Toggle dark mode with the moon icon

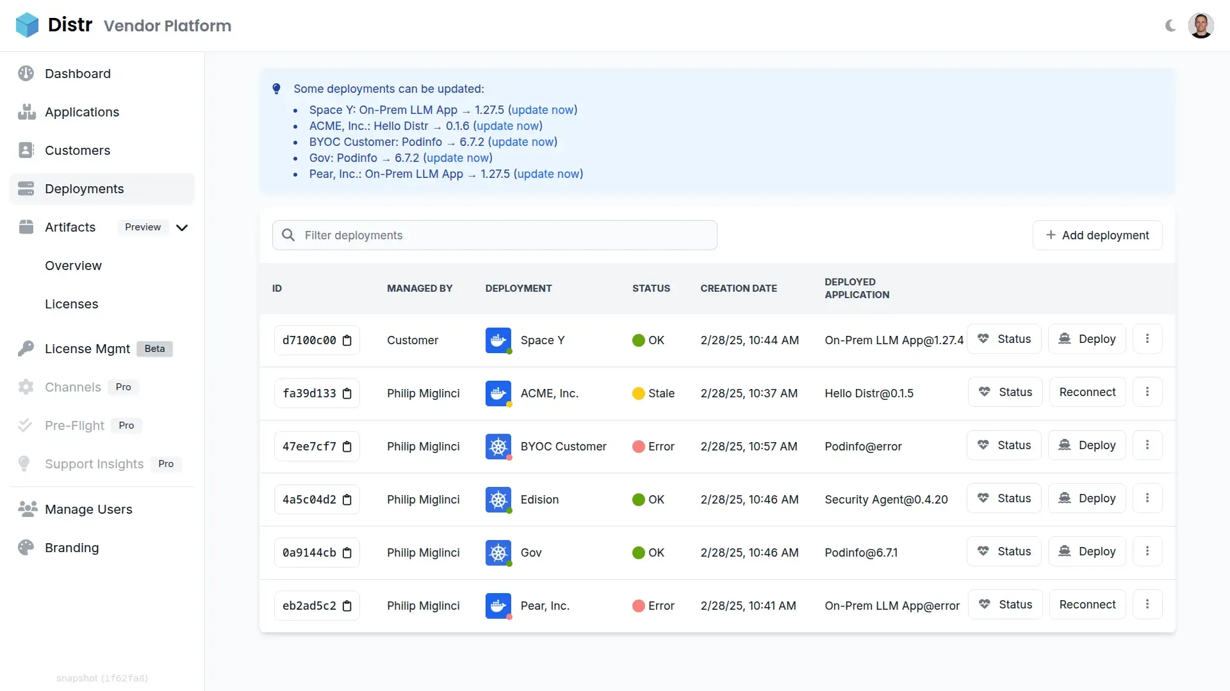(1170, 26)
